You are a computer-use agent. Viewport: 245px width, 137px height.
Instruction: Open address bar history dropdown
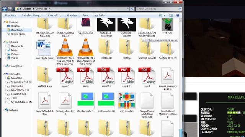(127, 9)
